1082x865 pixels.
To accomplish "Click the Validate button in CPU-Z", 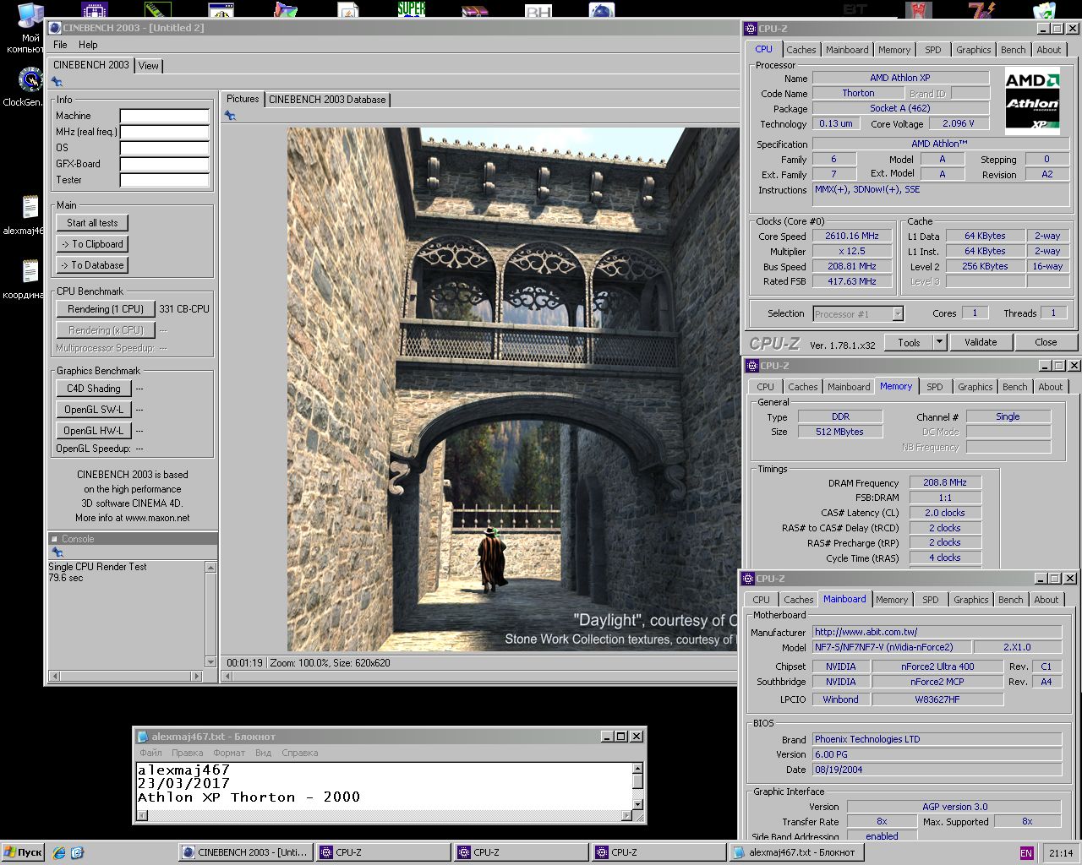I will (x=981, y=342).
